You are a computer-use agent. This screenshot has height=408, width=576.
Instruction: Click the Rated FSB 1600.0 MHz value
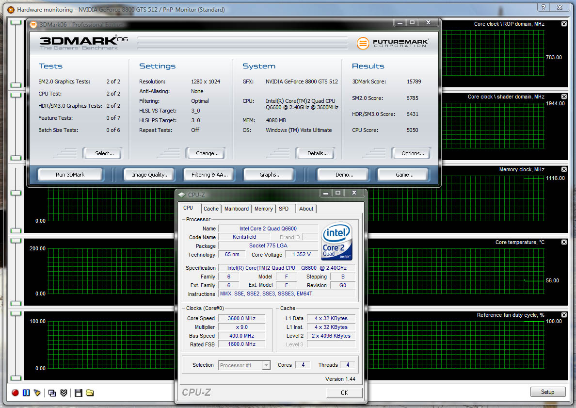(x=242, y=344)
